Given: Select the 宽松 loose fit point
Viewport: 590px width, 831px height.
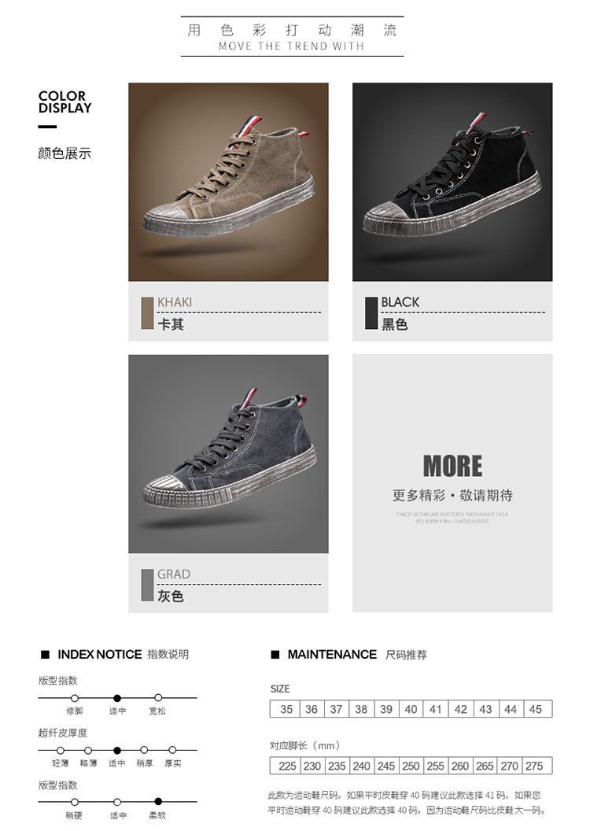Looking at the screenshot, I should (x=158, y=698).
